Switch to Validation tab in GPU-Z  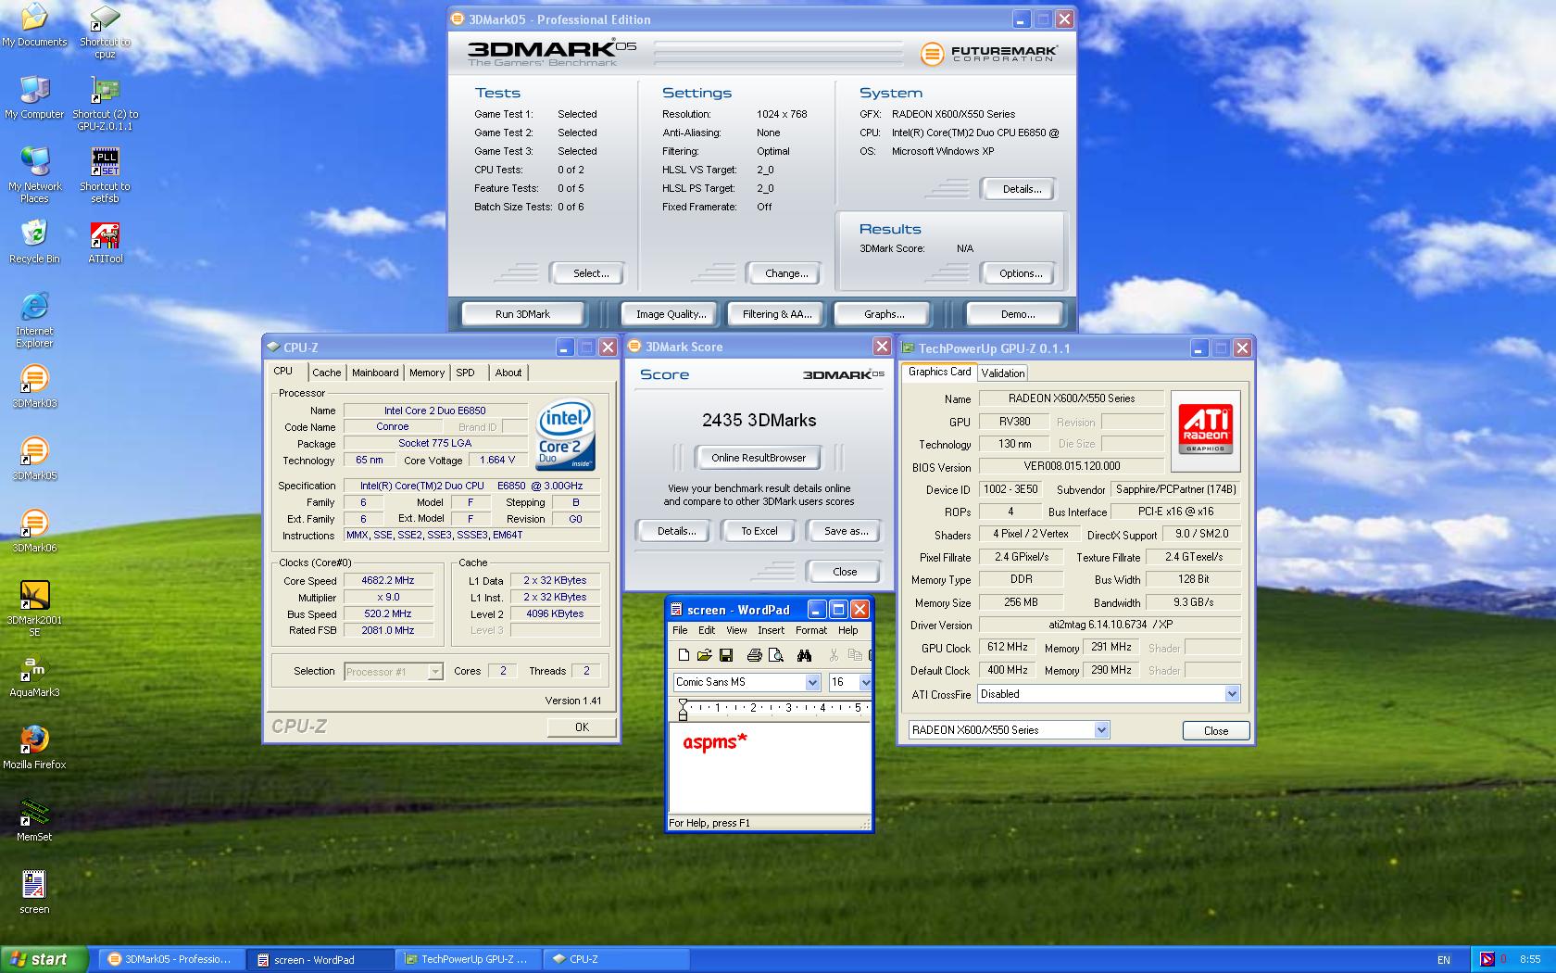coord(1003,373)
